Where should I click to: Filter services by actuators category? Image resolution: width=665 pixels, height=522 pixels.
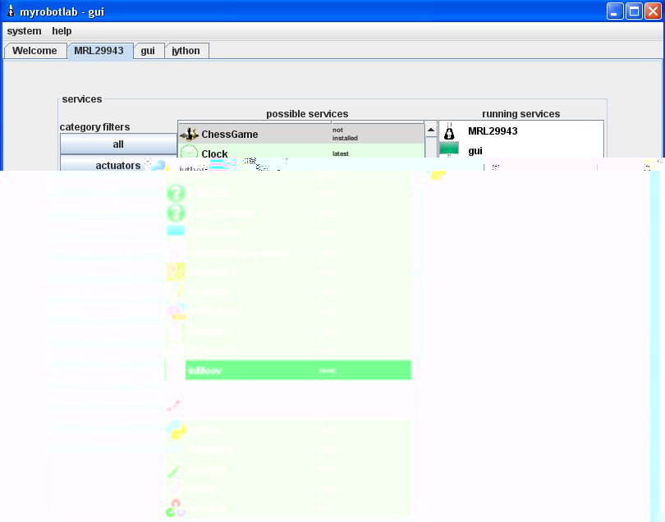(x=118, y=165)
